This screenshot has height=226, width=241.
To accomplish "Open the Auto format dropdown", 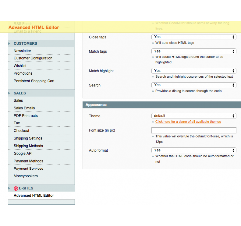I will (x=194, y=150).
